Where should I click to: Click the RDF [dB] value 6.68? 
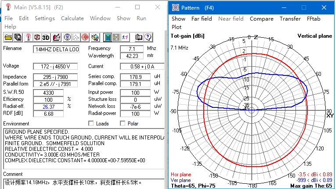pos(48,114)
